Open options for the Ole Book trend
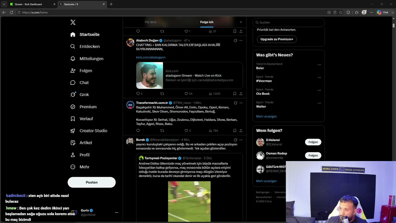The width and height of the screenshot is (396, 223). pos(319,90)
